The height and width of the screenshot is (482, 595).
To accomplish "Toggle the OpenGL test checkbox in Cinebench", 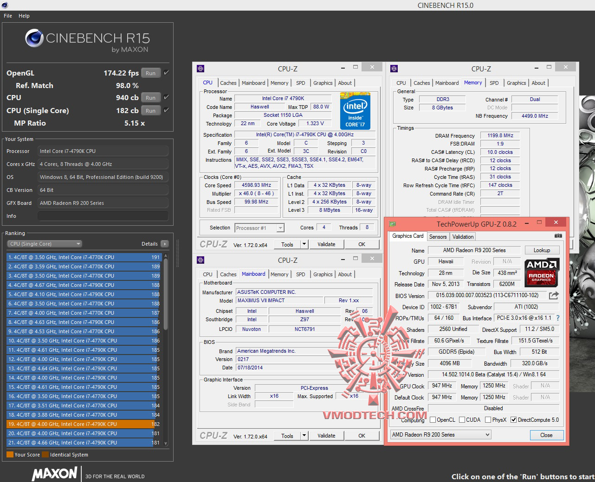I will pos(166,73).
